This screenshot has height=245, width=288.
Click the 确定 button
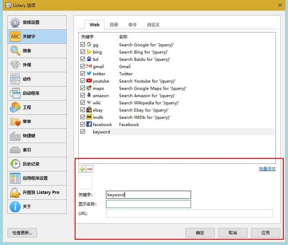coord(200,233)
